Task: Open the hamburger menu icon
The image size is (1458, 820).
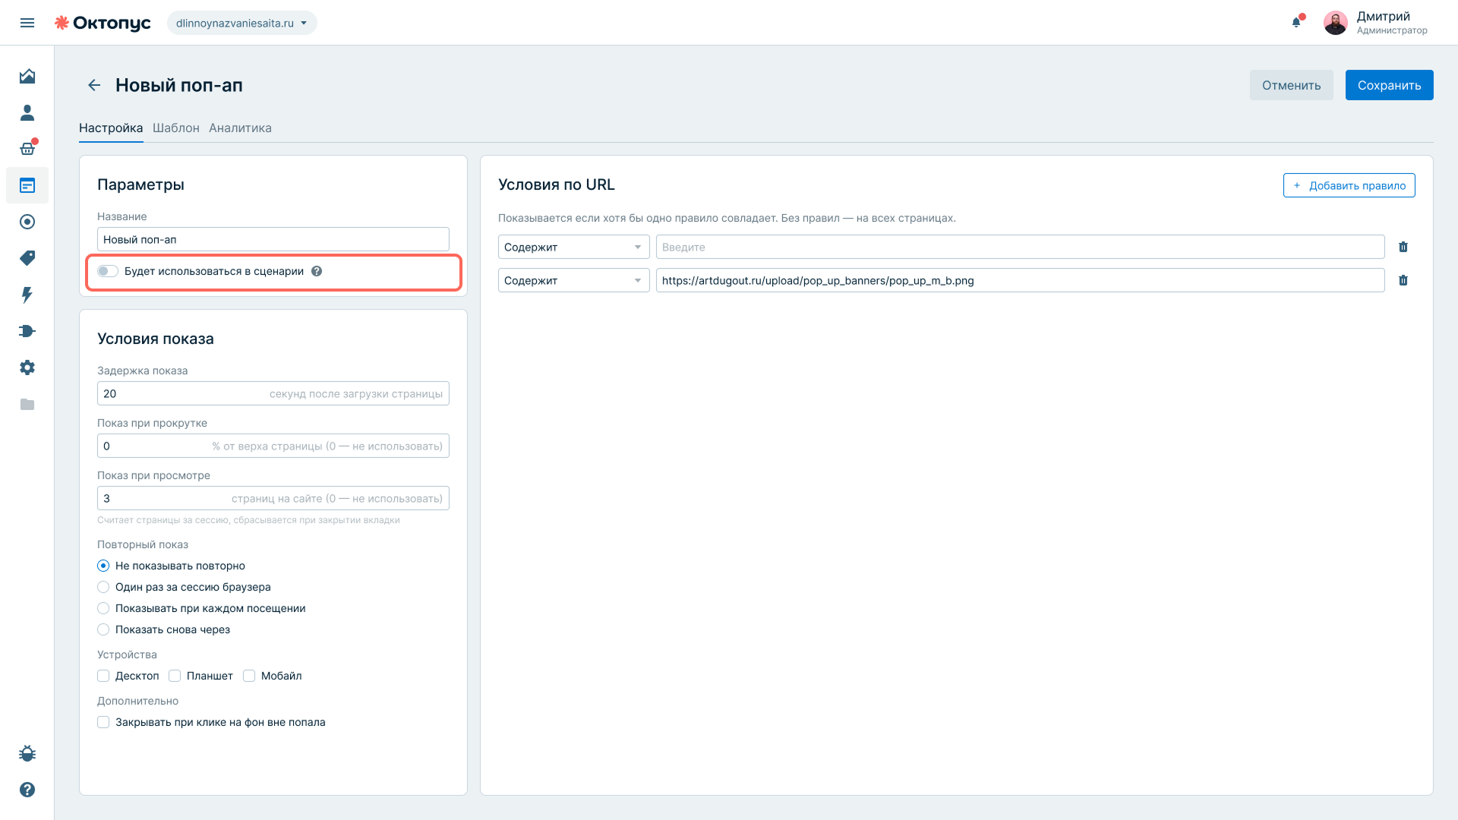Action: [x=27, y=23]
